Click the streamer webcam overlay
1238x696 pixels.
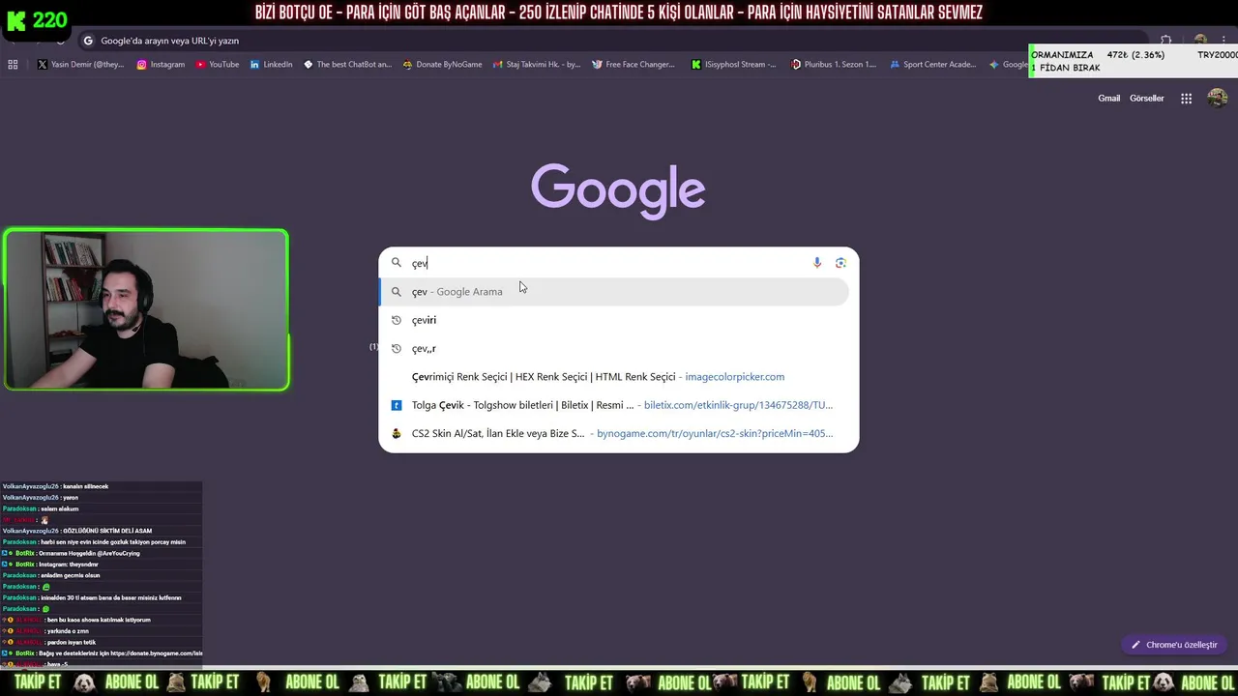tap(146, 310)
